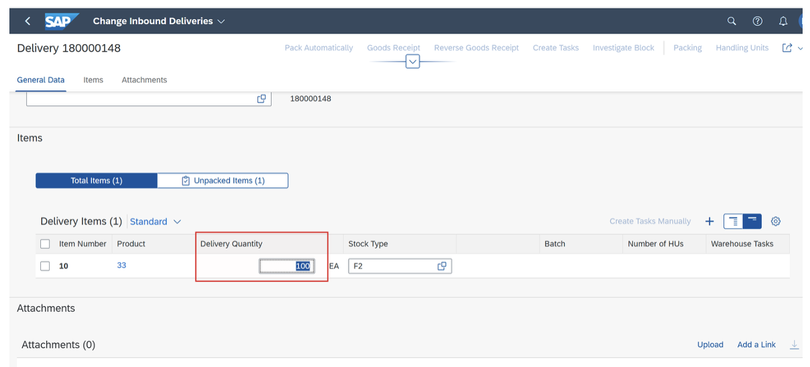
Task: Expand the header toggle chevron
Action: pyautogui.click(x=413, y=62)
